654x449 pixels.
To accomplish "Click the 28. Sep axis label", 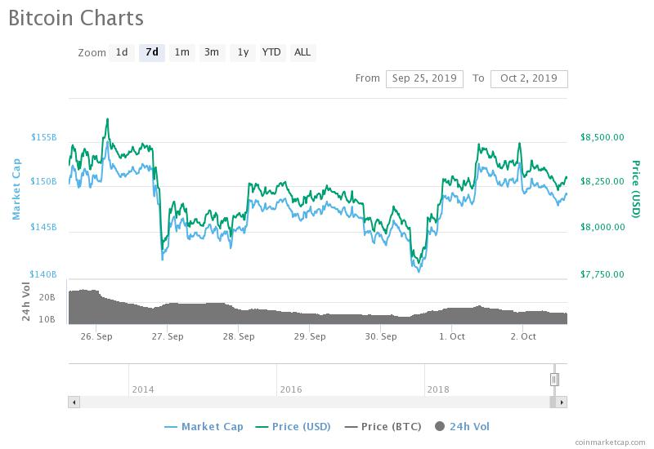I will [239, 336].
